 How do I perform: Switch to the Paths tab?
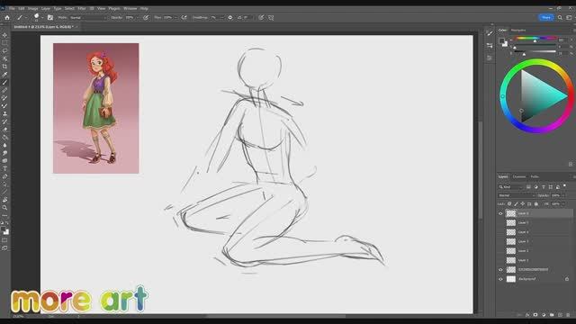(x=535, y=177)
